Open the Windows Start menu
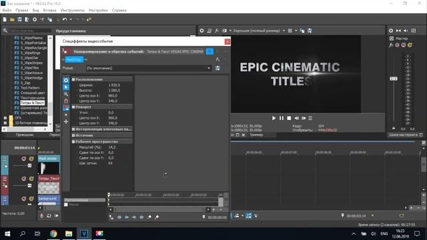 coord(7,234)
